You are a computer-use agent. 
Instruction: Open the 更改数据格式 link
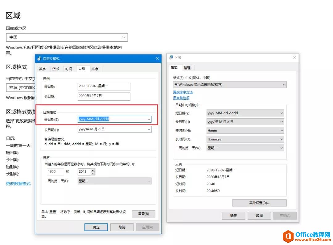pyautogui.click(x=18, y=184)
